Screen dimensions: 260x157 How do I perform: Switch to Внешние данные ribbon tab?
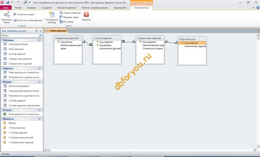point(67,7)
